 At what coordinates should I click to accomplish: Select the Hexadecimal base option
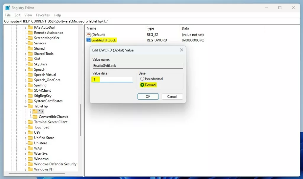click(151, 79)
